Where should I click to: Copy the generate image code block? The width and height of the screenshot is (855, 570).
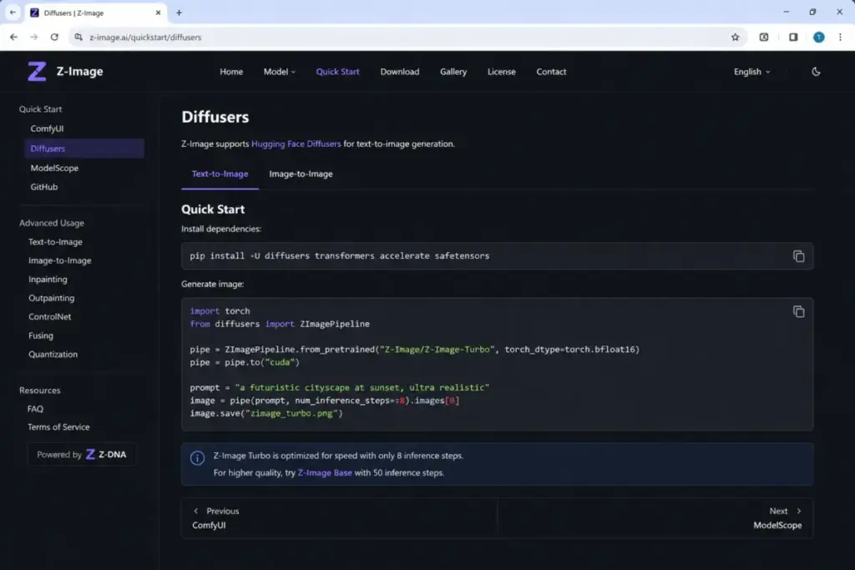click(x=798, y=311)
